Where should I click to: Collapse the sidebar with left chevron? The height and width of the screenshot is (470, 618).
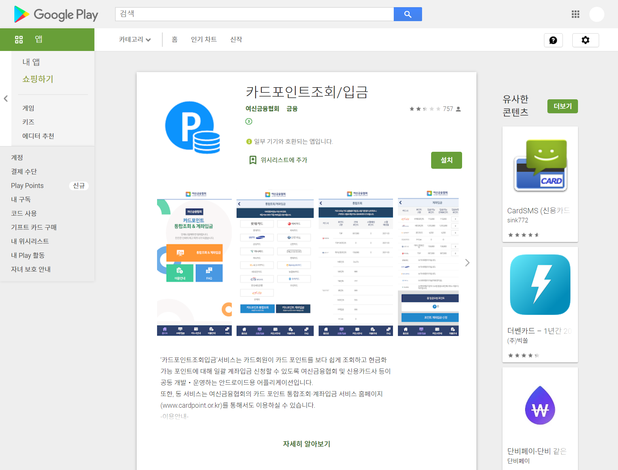[x=6, y=99]
